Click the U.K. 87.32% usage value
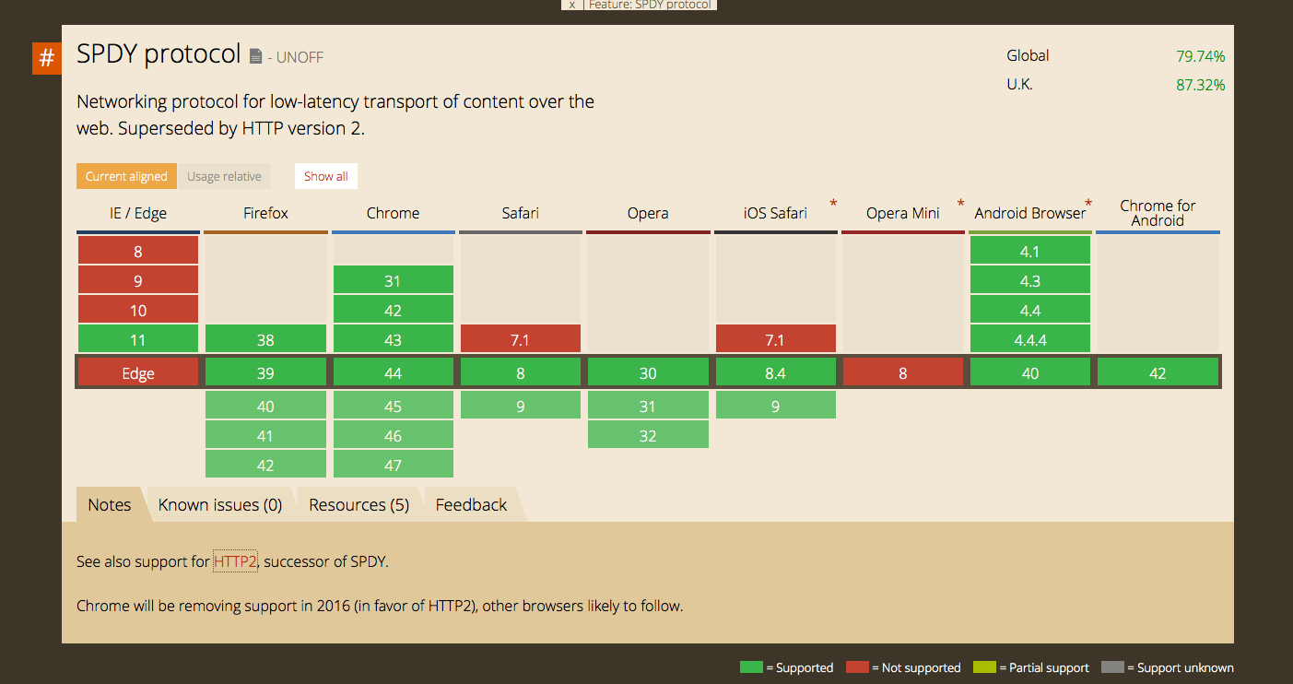 tap(1200, 85)
